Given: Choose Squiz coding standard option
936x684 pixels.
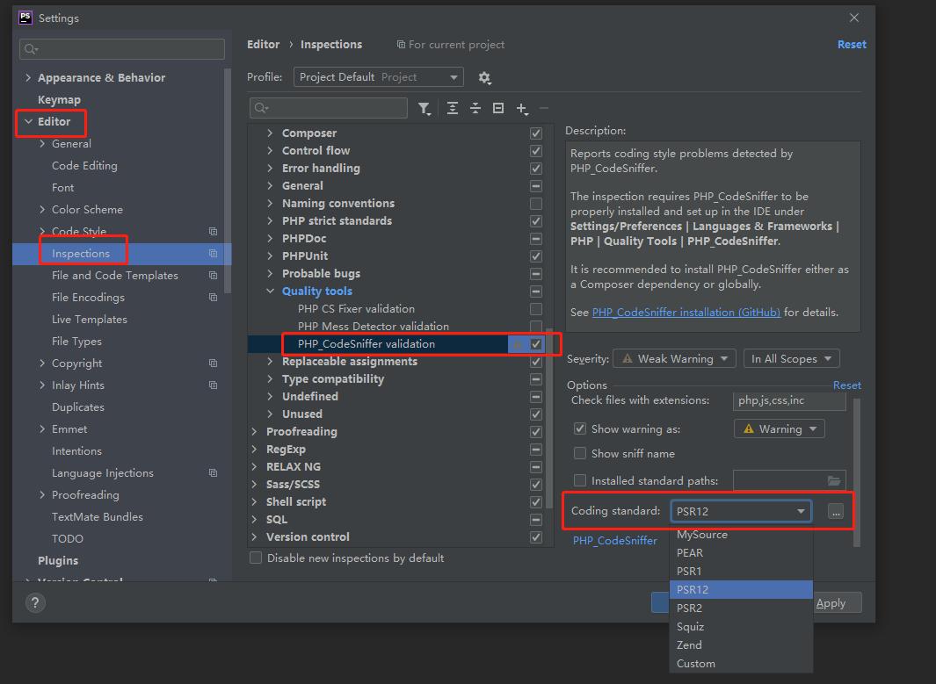Looking at the screenshot, I should pos(741,627).
